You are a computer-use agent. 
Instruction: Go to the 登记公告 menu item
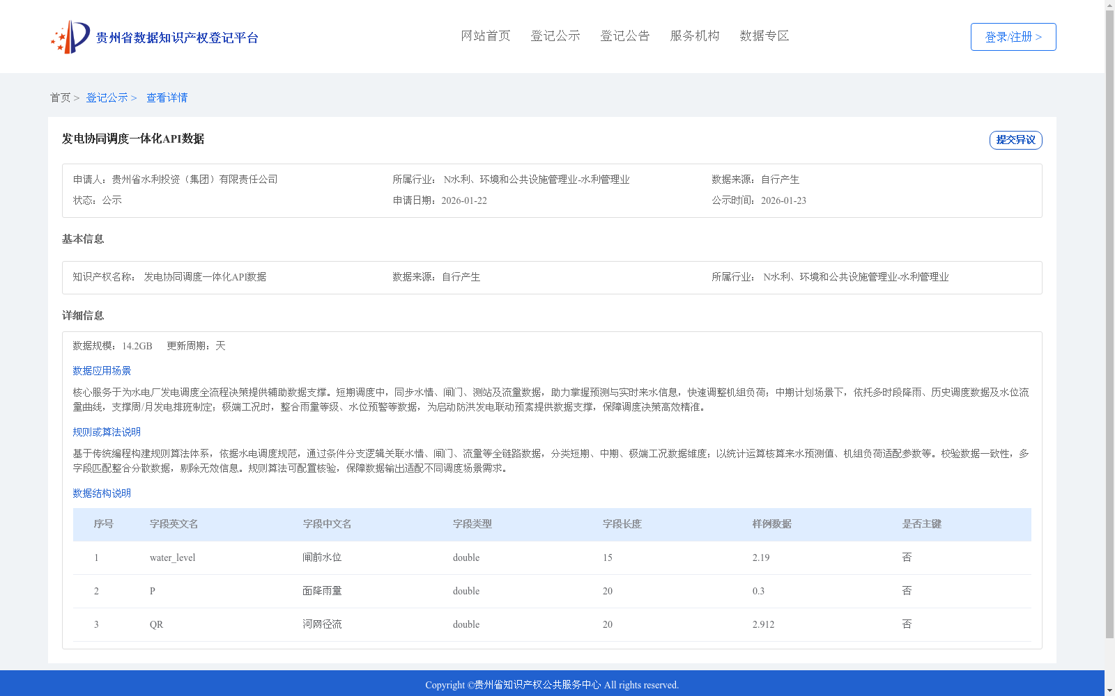pyautogui.click(x=625, y=36)
